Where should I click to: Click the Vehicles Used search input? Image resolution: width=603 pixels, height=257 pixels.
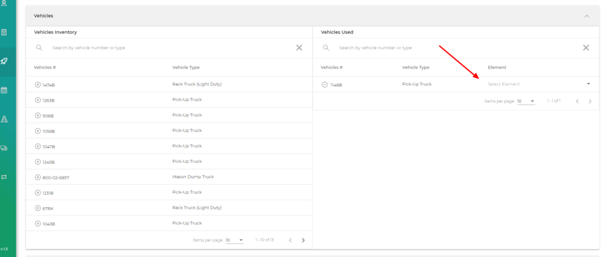pyautogui.click(x=453, y=48)
